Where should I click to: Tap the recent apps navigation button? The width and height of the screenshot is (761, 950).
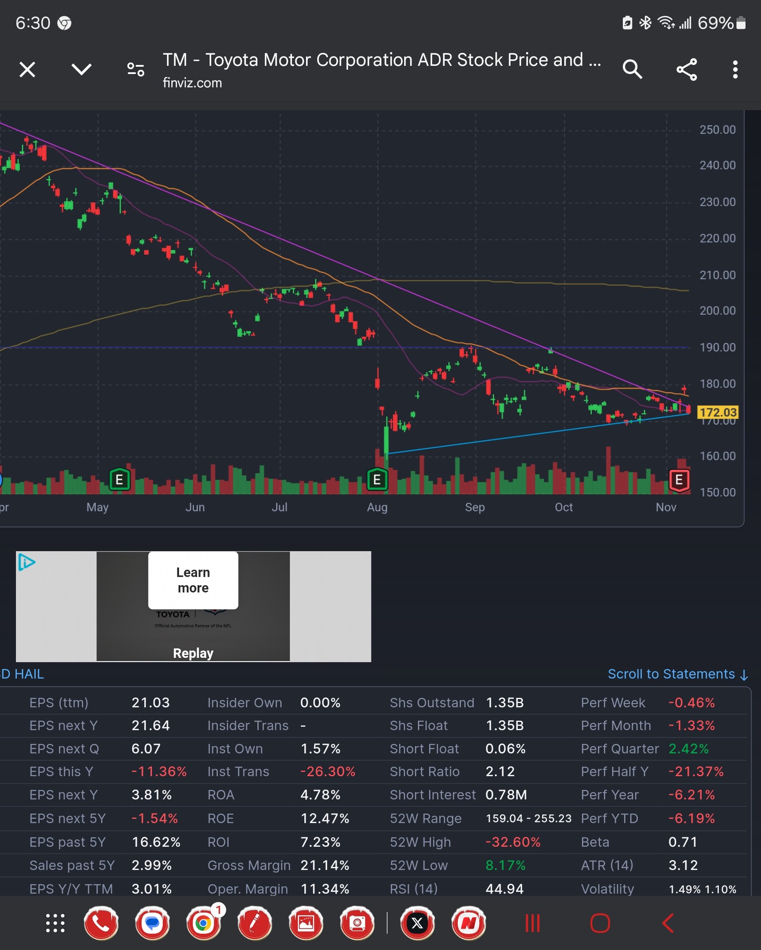[532, 923]
